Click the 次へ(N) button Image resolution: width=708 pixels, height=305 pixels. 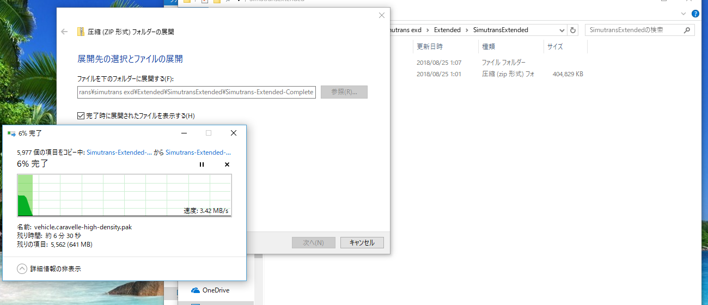(x=313, y=243)
